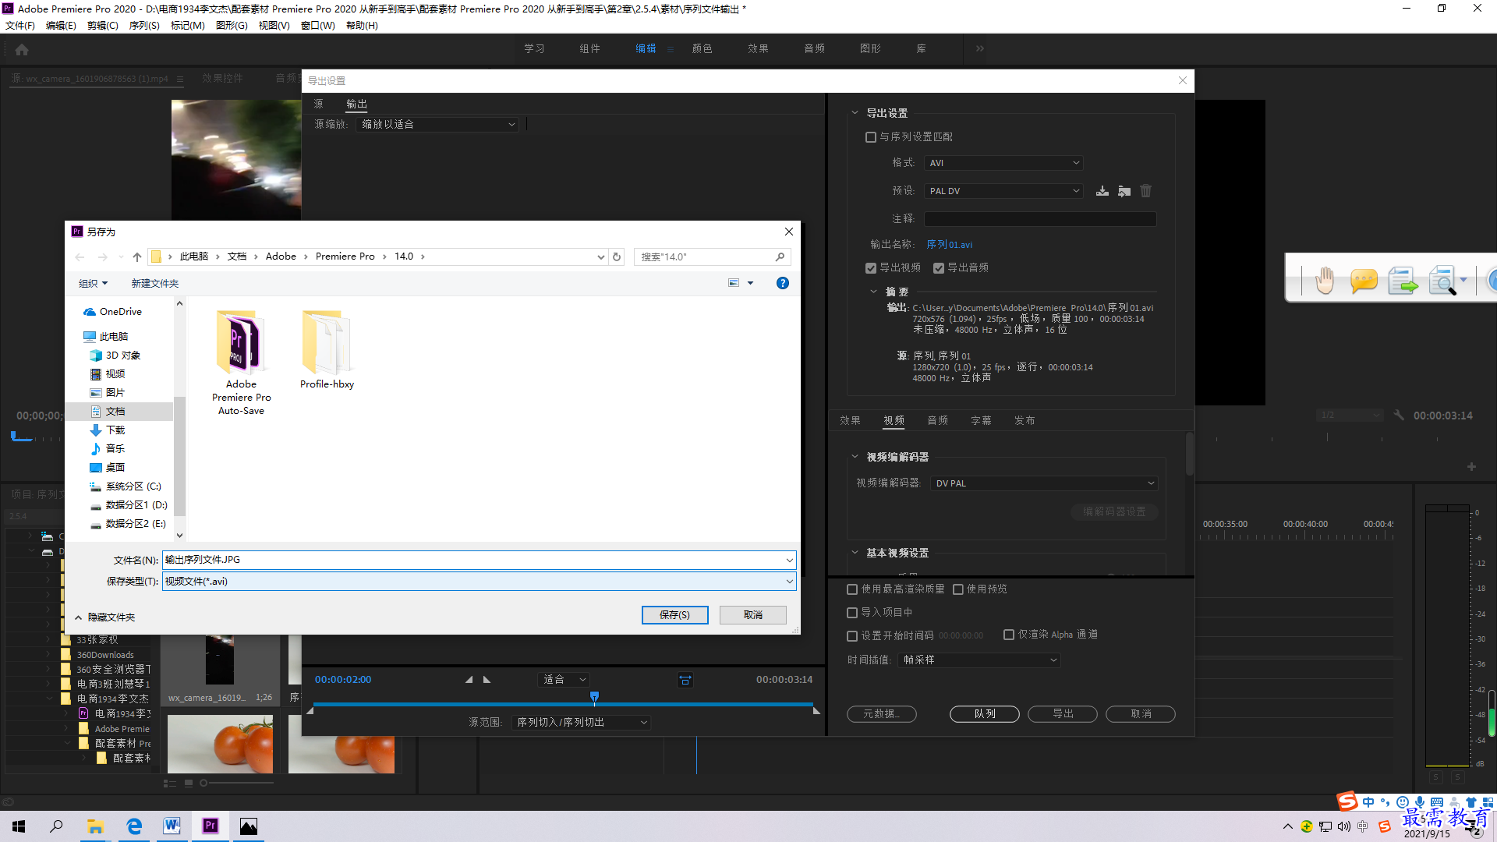
Task: Open the 序列(S) menu
Action: tap(144, 26)
